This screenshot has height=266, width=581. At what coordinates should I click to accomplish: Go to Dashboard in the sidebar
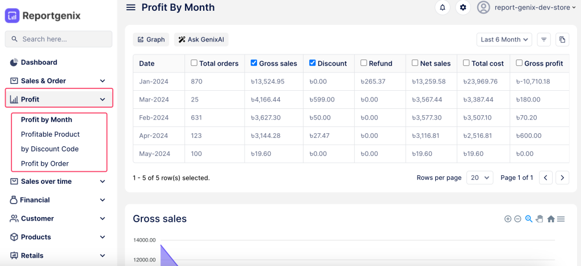coord(39,62)
